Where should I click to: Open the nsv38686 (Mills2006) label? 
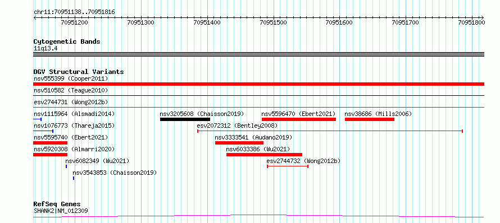pyautogui.click(x=378, y=114)
